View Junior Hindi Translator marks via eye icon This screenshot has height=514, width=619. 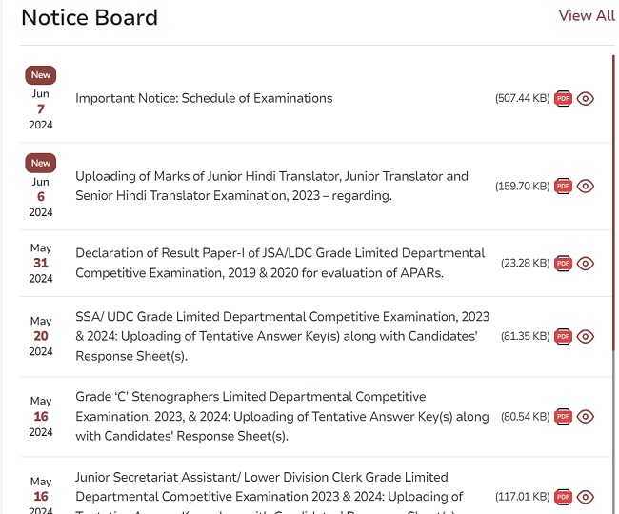tap(586, 187)
